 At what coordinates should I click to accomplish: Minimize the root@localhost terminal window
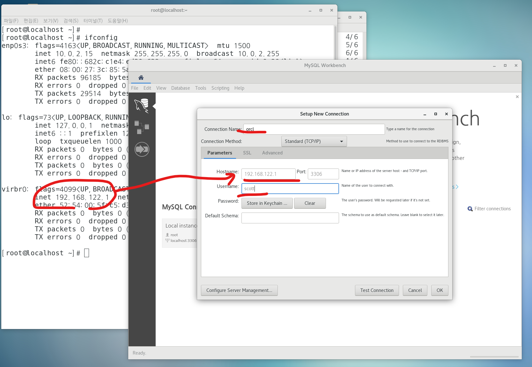(x=310, y=10)
